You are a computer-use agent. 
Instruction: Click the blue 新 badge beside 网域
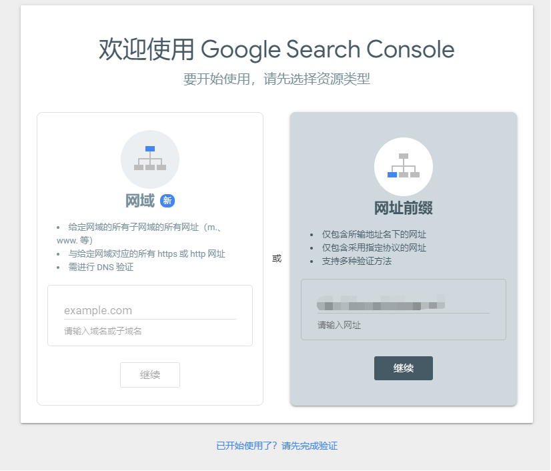point(167,201)
